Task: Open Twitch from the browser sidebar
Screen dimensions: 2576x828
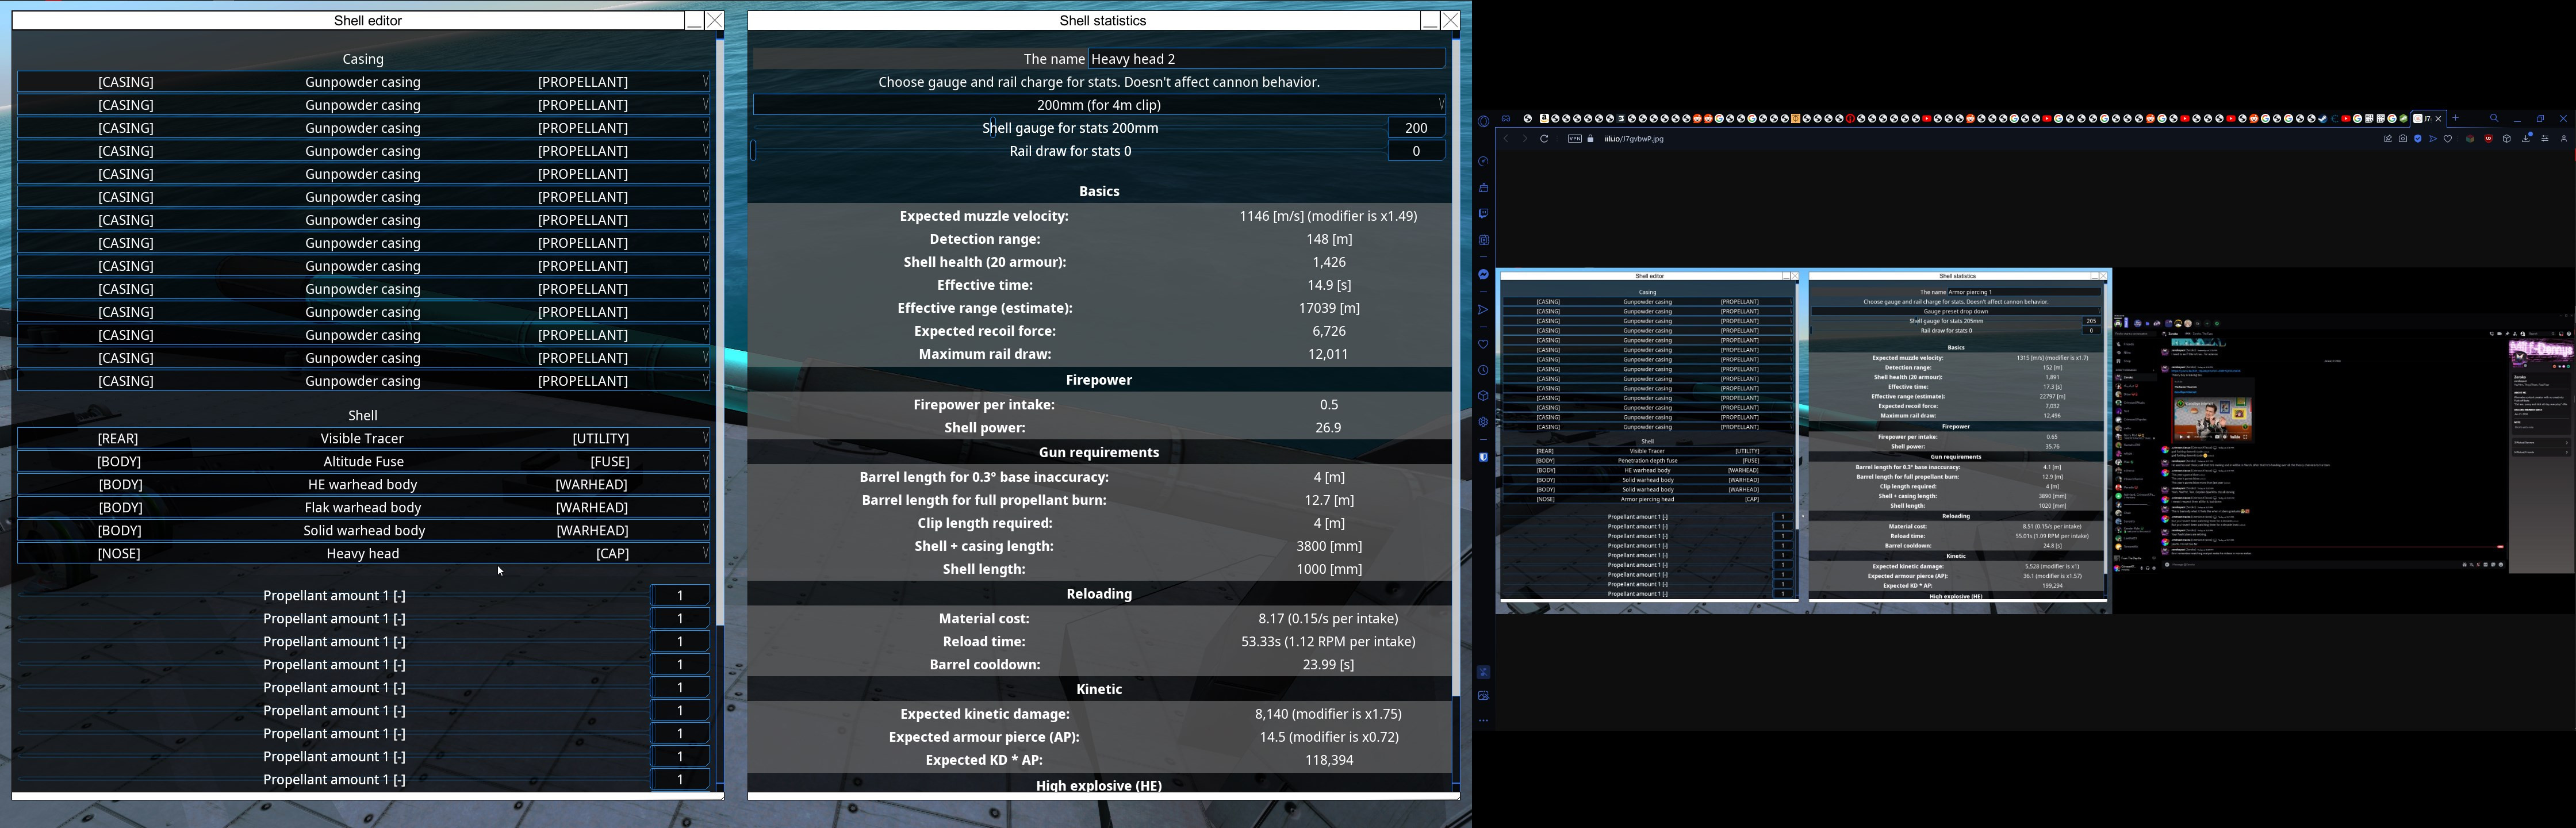Action: tap(1483, 213)
